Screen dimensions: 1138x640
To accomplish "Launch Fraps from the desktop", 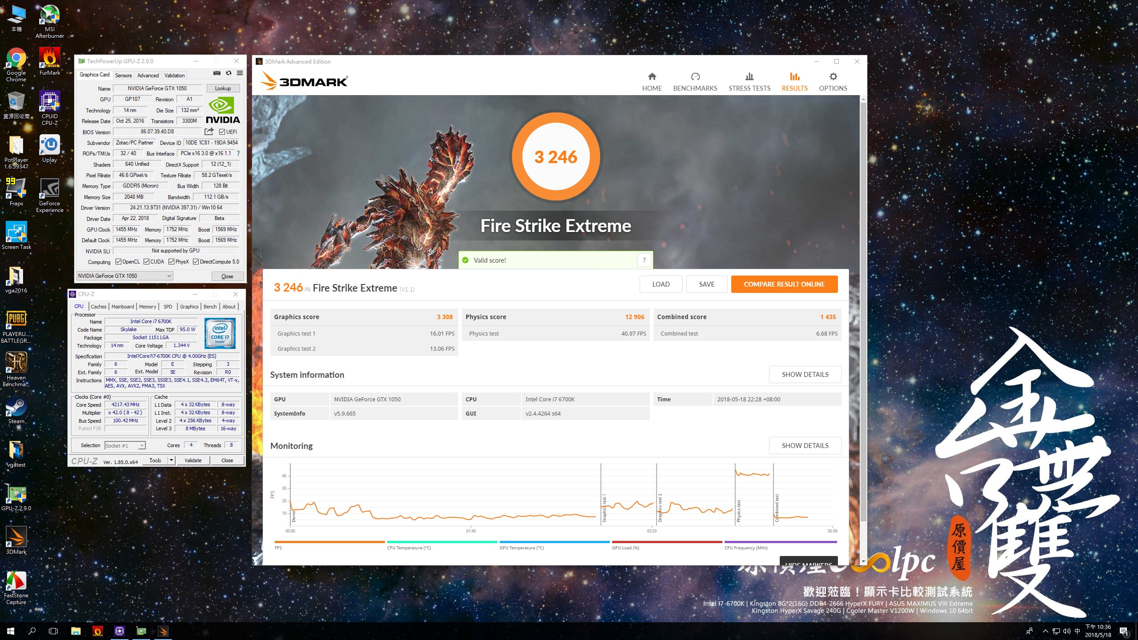I will (x=16, y=192).
